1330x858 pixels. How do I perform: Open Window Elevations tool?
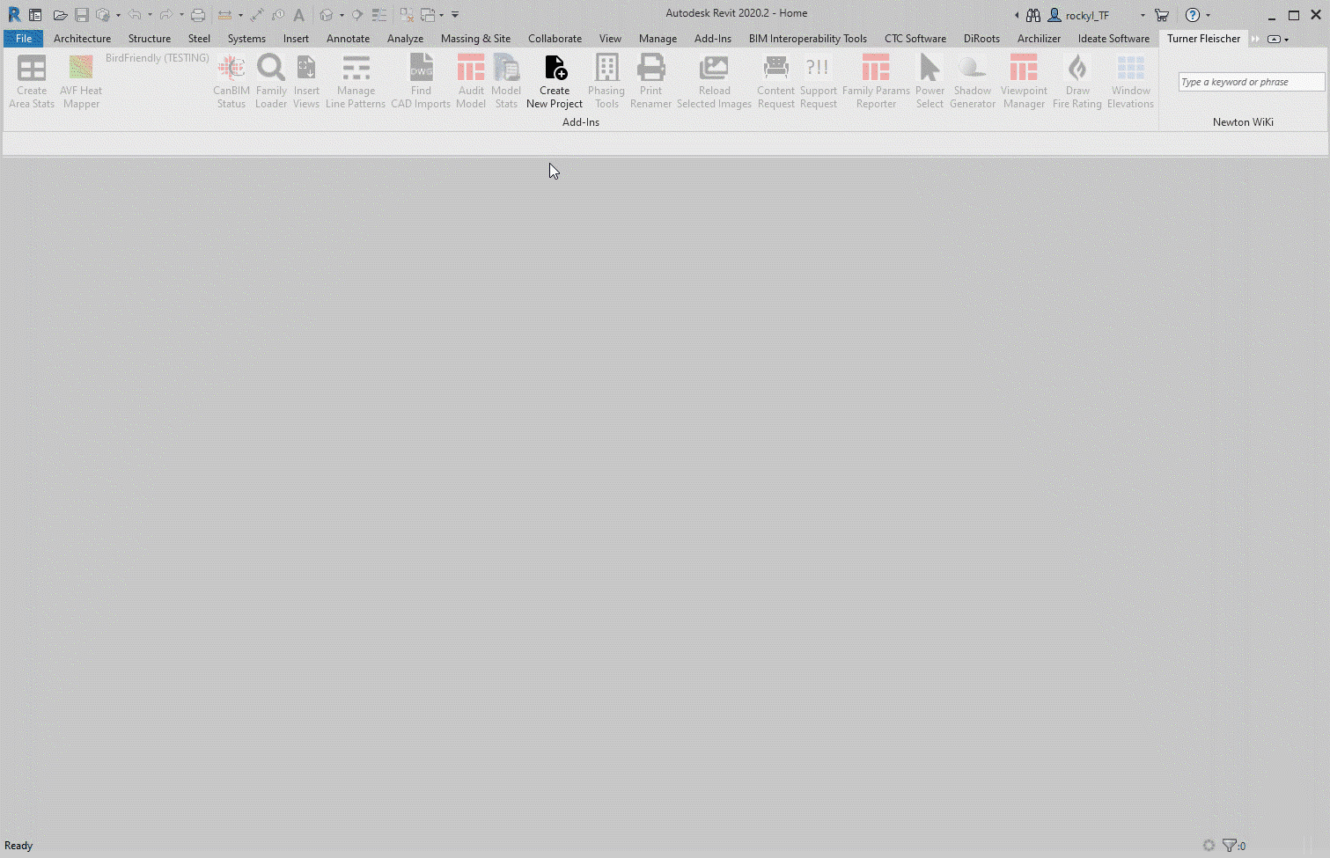1131,82
